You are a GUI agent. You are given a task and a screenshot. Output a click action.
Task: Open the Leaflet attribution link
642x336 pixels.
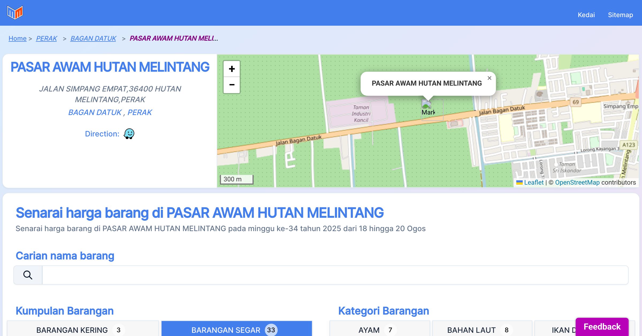(534, 182)
